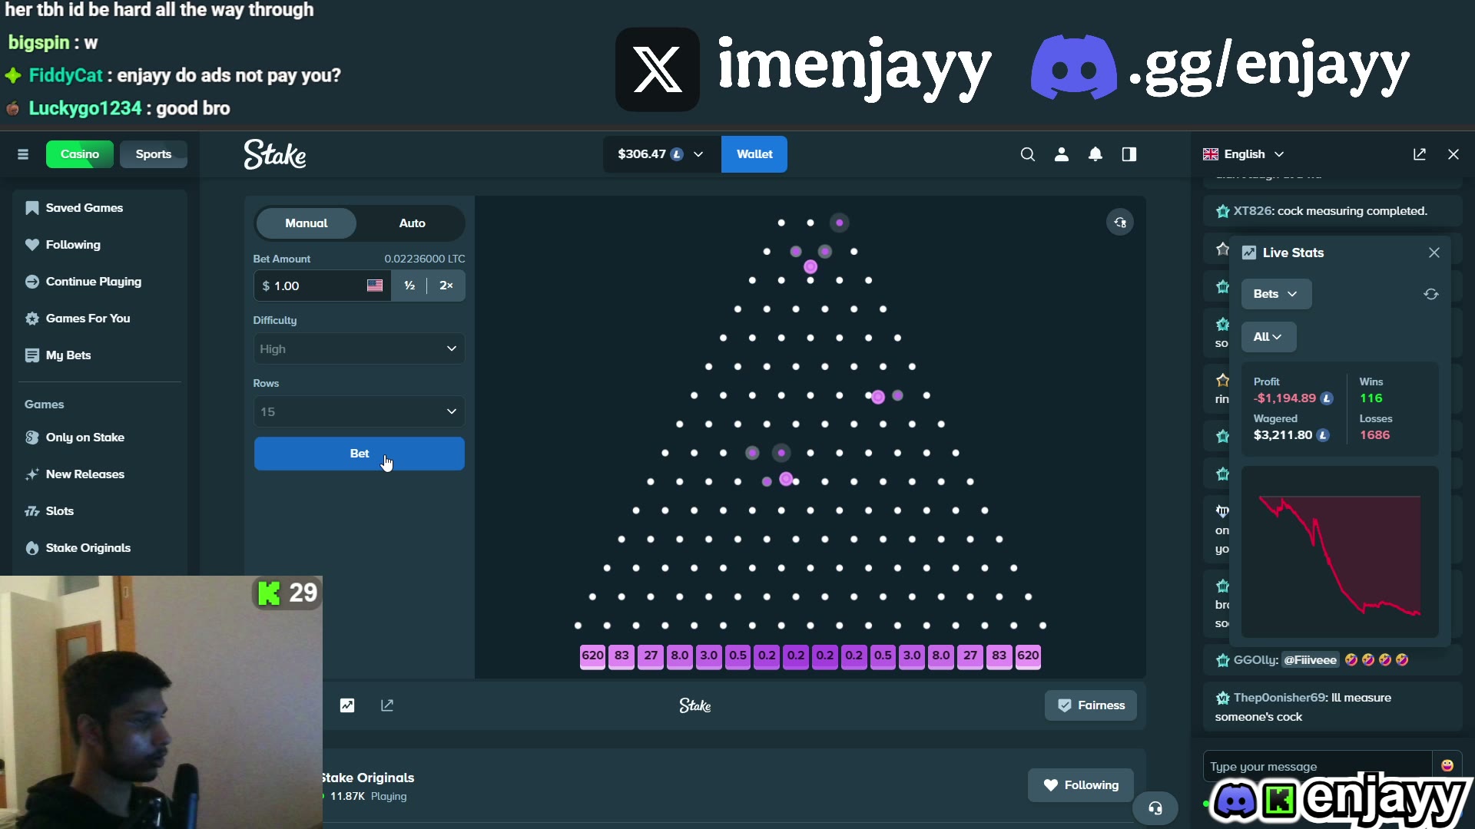Click the Stake logo in the header

tap(275, 154)
